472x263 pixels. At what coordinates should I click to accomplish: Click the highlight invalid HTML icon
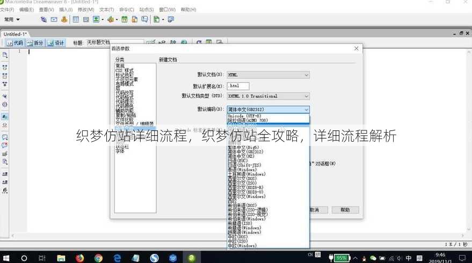[5, 125]
